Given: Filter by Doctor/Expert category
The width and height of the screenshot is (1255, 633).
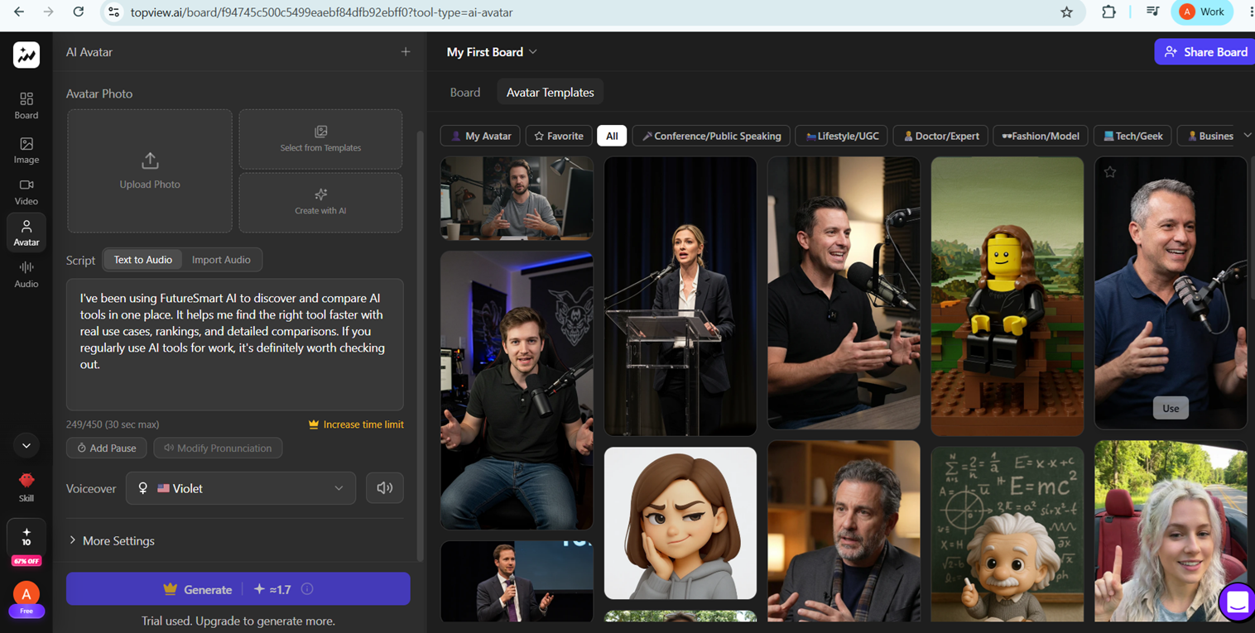Looking at the screenshot, I should click(x=940, y=136).
